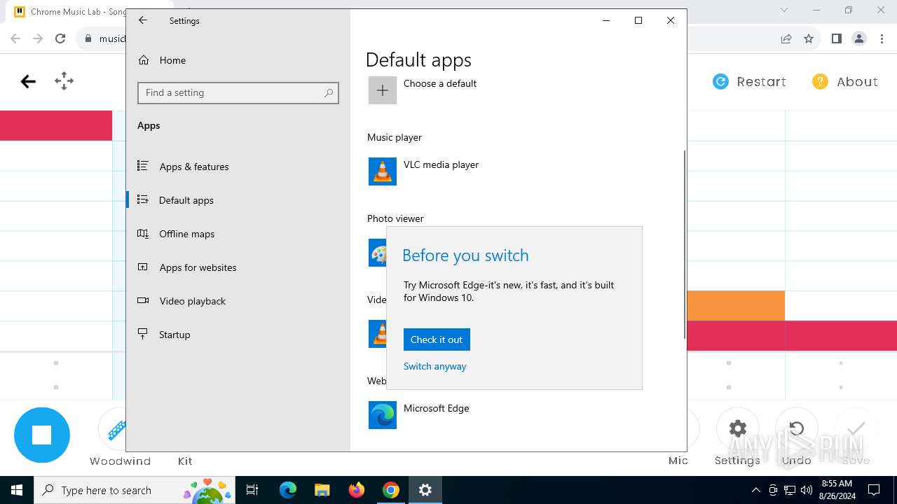
Task: Launch Microsoft Edge from taskbar
Action: click(x=288, y=490)
